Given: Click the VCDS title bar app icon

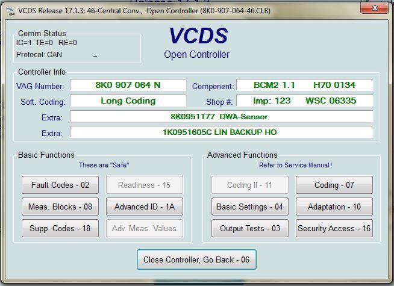Looking at the screenshot, I should click(x=11, y=11).
